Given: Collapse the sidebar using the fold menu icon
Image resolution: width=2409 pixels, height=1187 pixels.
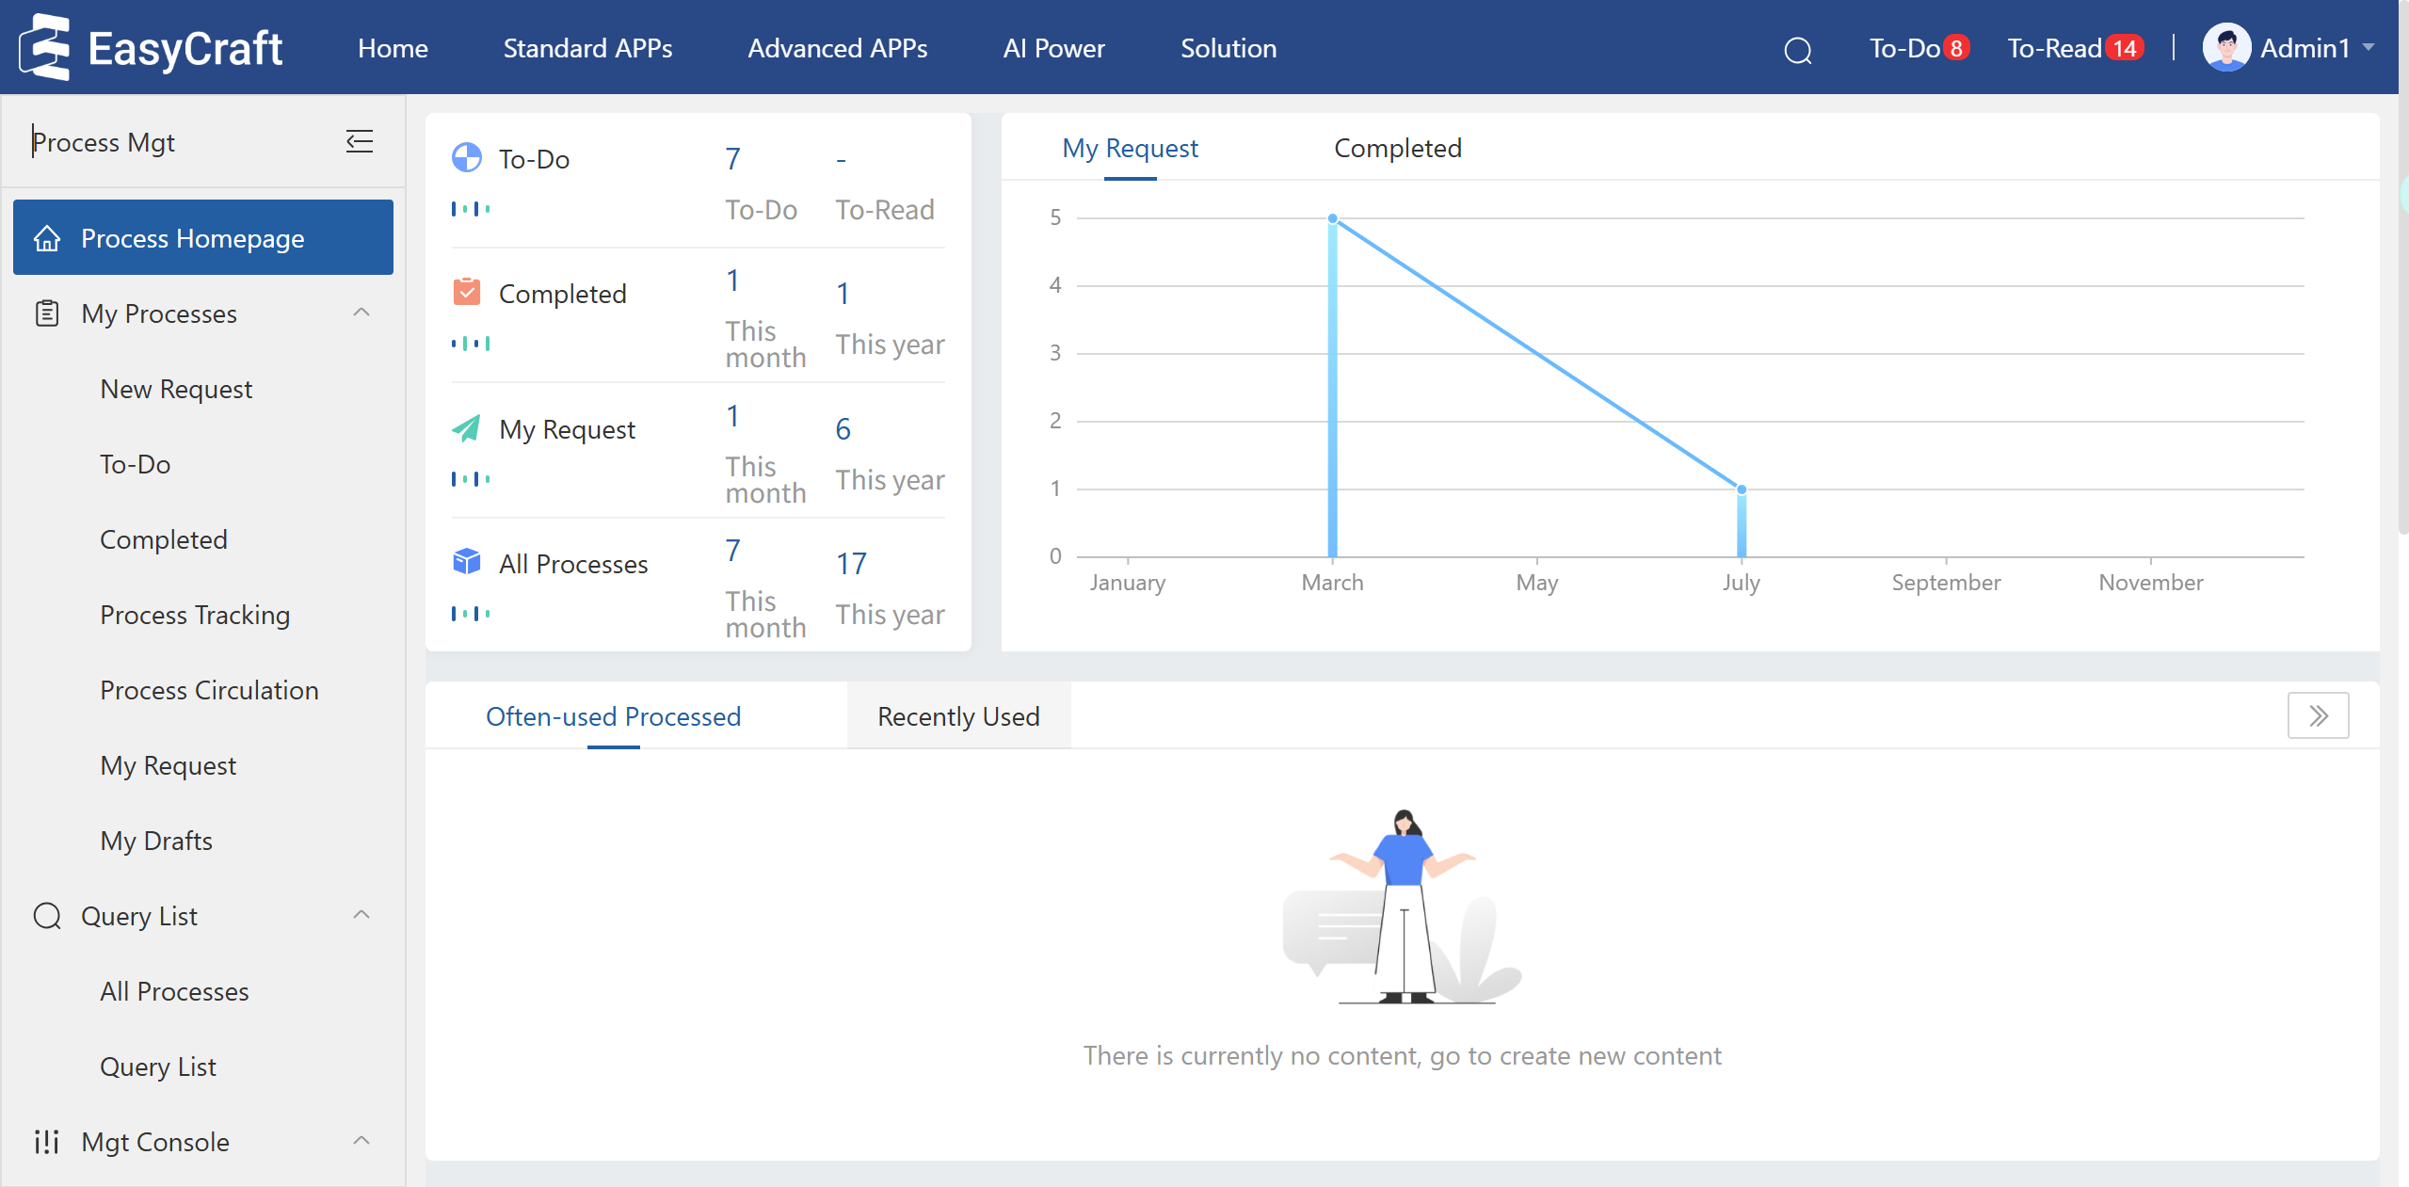Looking at the screenshot, I should click(360, 142).
